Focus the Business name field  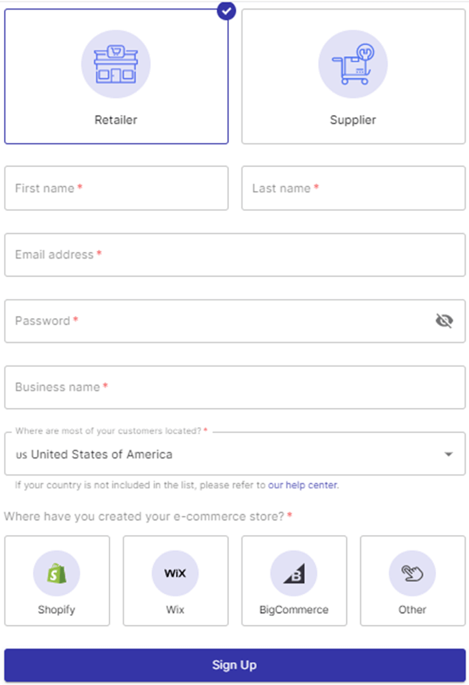click(x=234, y=387)
